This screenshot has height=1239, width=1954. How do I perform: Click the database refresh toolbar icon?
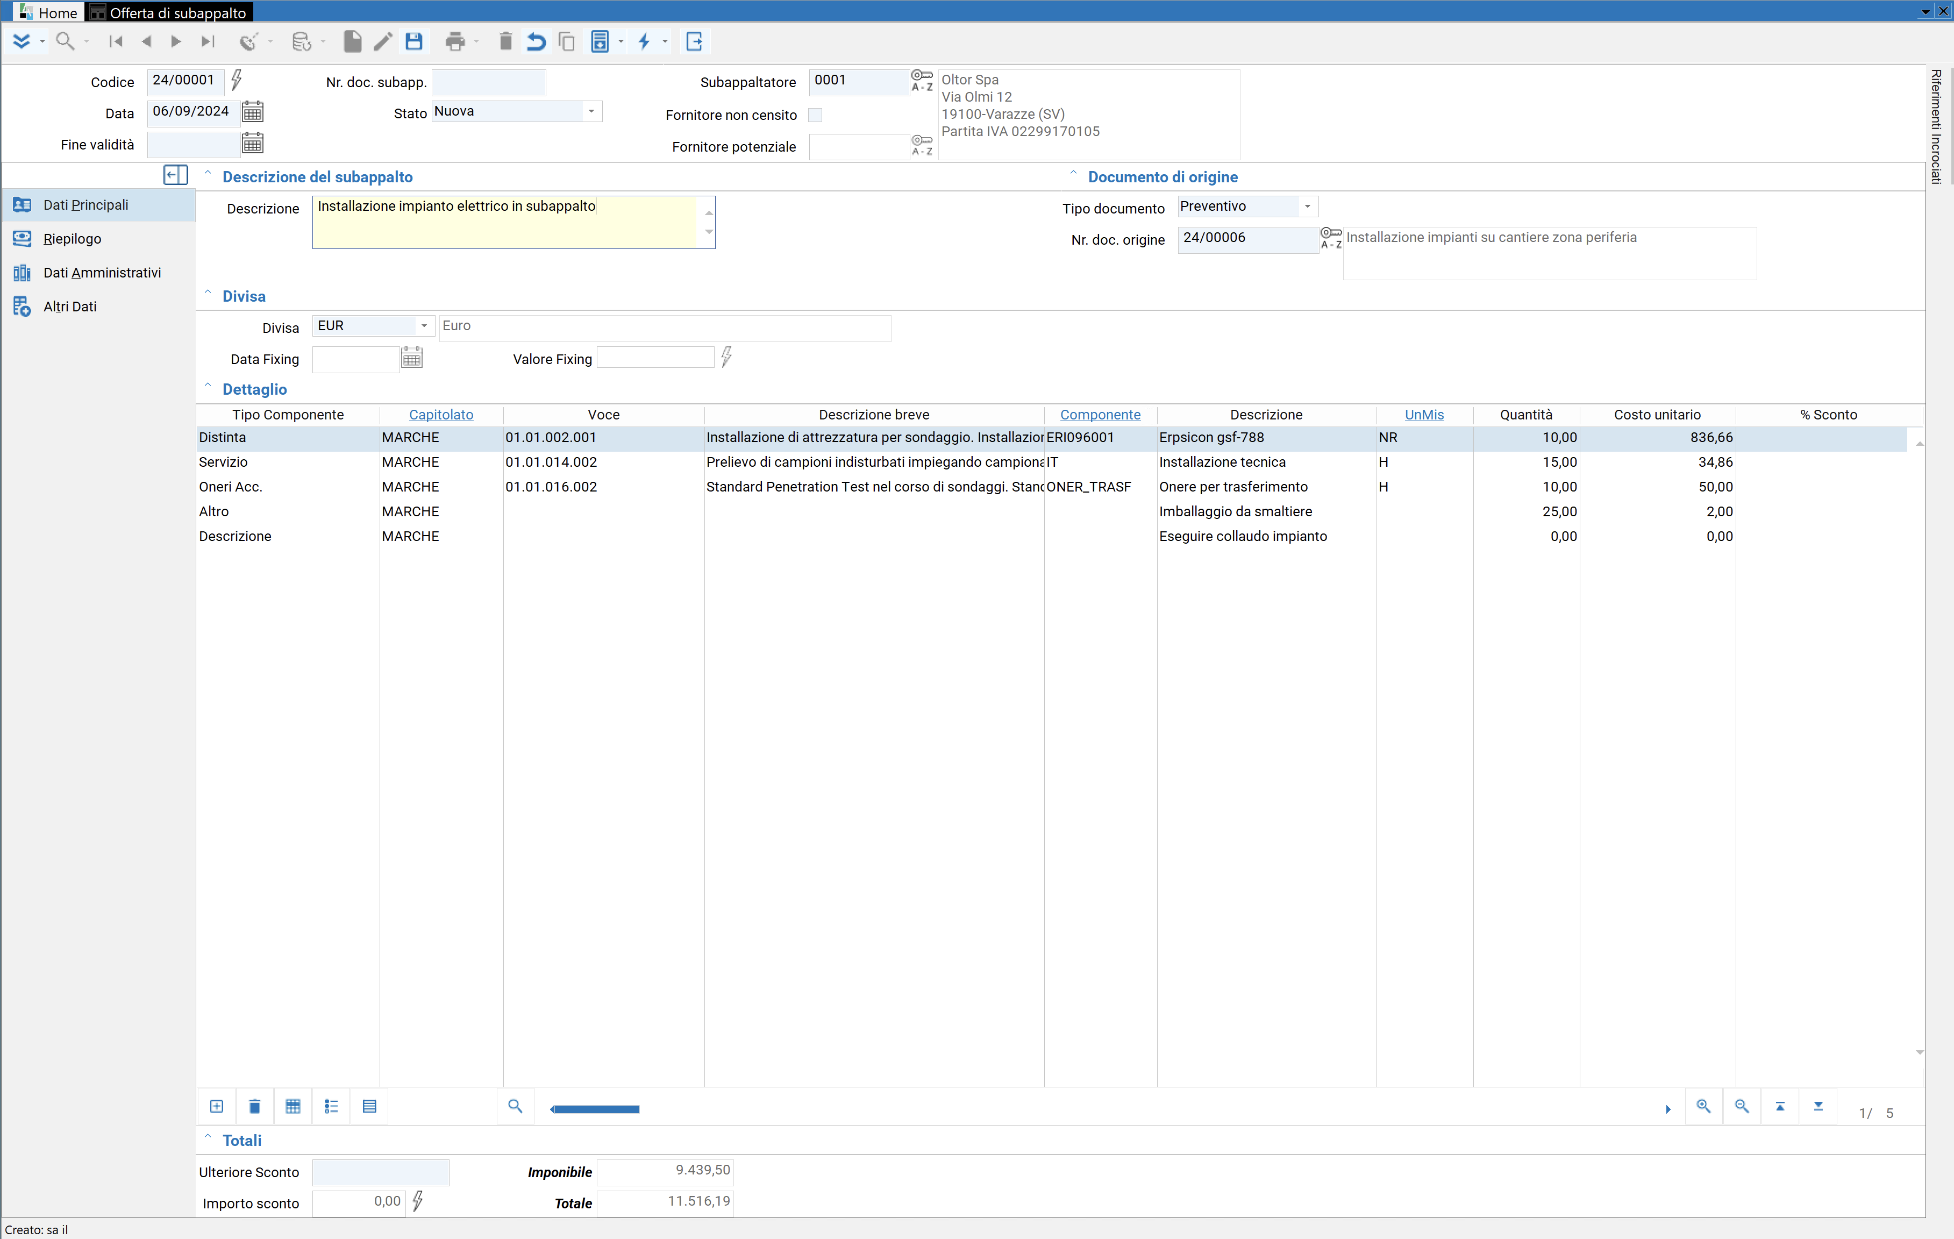pos(301,41)
